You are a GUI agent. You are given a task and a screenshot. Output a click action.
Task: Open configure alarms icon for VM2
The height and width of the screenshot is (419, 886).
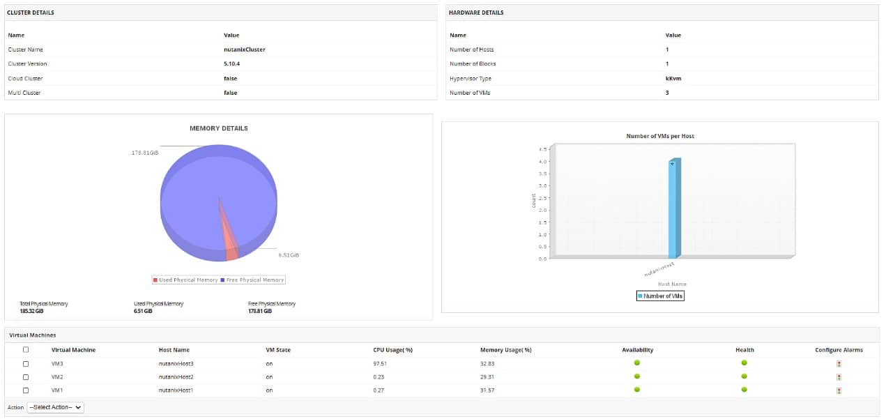(839, 377)
